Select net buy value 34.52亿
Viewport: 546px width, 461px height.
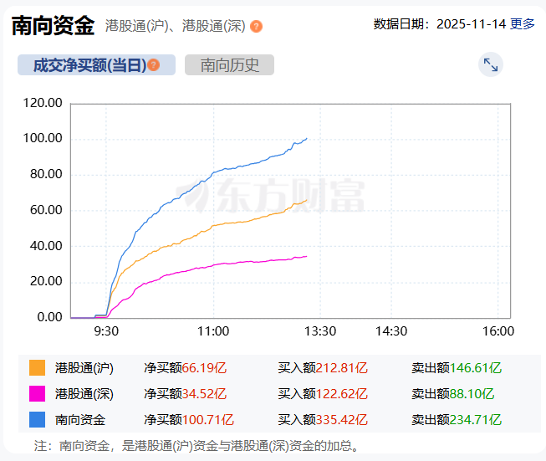[204, 394]
